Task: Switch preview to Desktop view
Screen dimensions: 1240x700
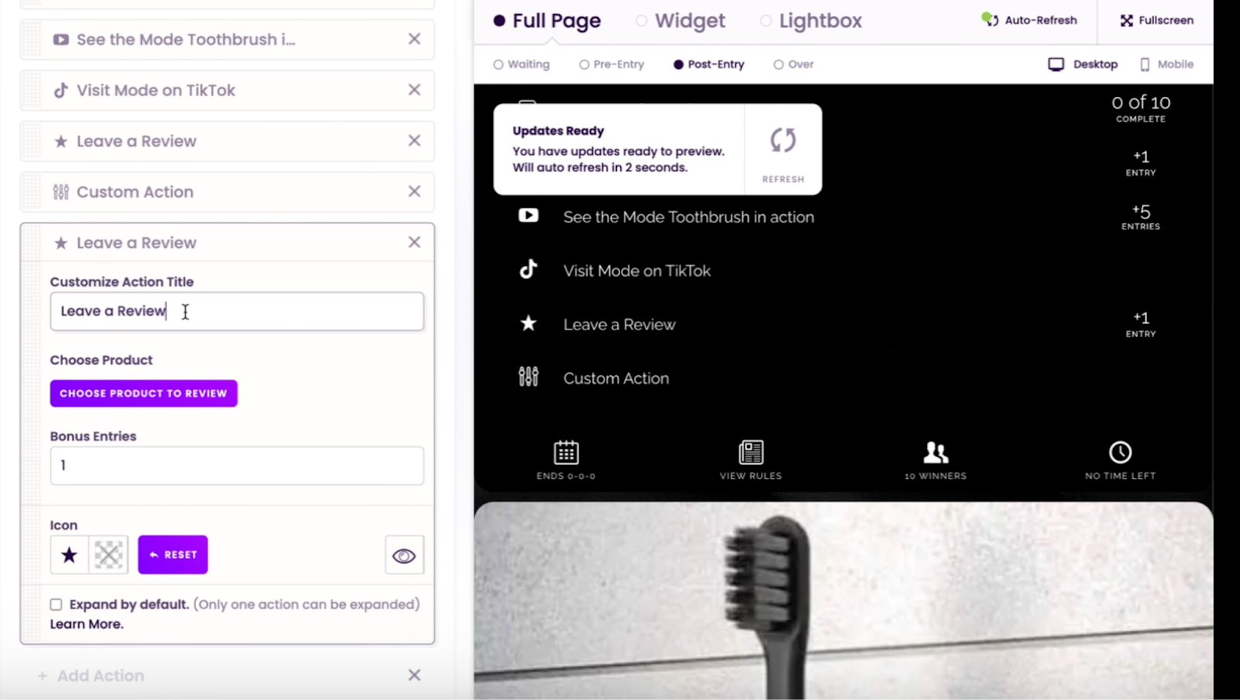Action: click(1083, 64)
